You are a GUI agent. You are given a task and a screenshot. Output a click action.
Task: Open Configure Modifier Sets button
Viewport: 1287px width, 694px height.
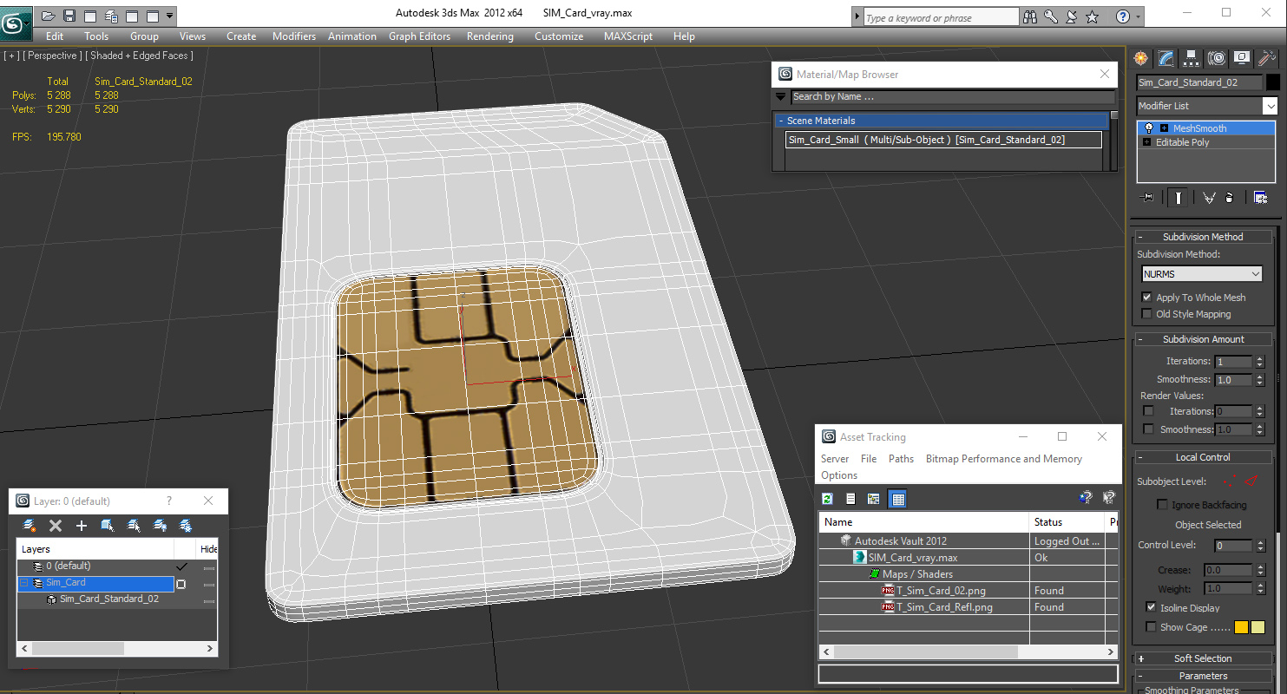coord(1260,198)
